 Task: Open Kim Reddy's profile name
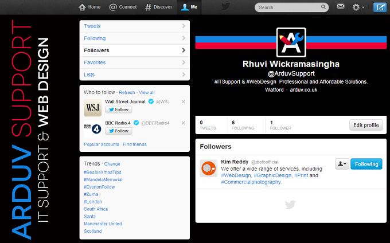(235, 162)
